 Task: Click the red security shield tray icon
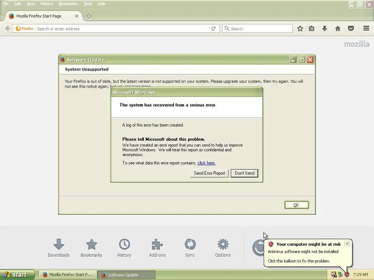click(x=347, y=275)
